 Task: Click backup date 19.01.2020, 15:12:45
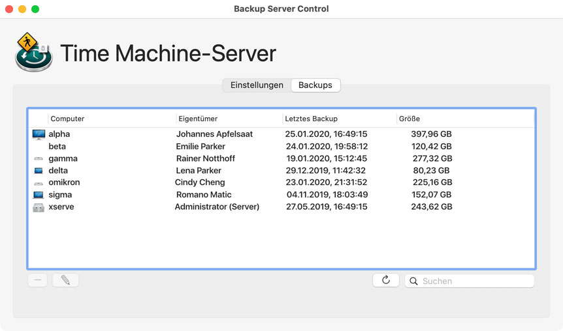pos(327,158)
